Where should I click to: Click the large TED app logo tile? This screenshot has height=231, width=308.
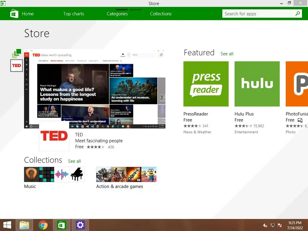[x=54, y=136]
